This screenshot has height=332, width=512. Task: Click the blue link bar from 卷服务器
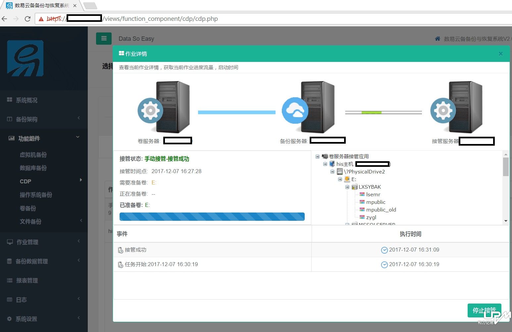[x=237, y=112]
